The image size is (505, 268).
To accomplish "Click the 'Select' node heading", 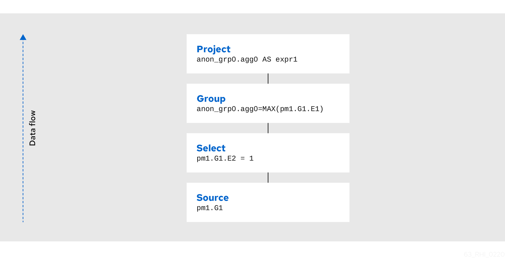I will (x=211, y=148).
